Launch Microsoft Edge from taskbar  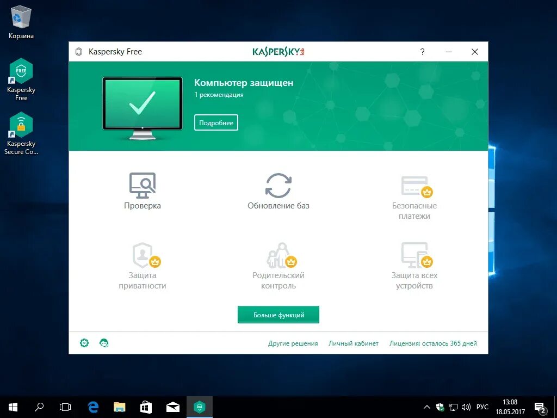coord(93,407)
